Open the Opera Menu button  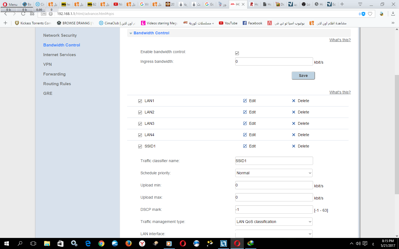pyautogui.click(x=10, y=4)
